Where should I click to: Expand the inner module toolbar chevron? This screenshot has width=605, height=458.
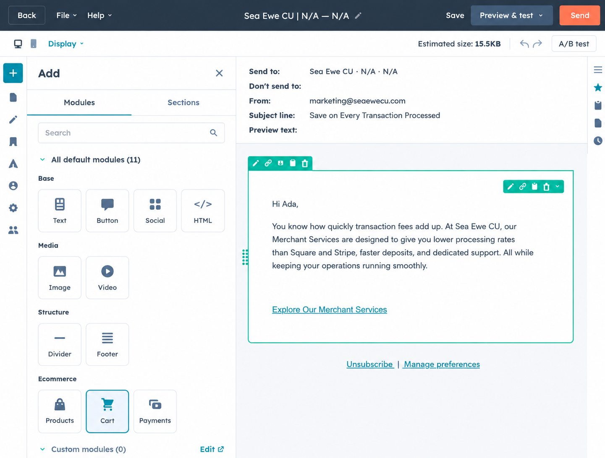pyautogui.click(x=557, y=187)
